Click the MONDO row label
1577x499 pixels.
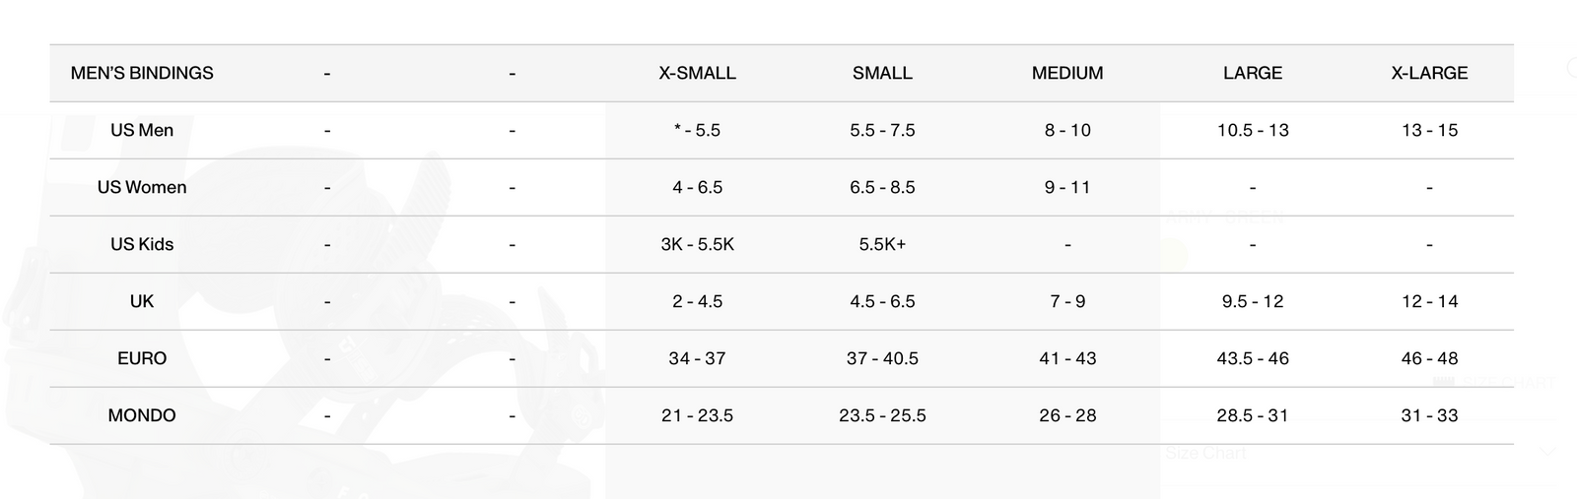142,415
